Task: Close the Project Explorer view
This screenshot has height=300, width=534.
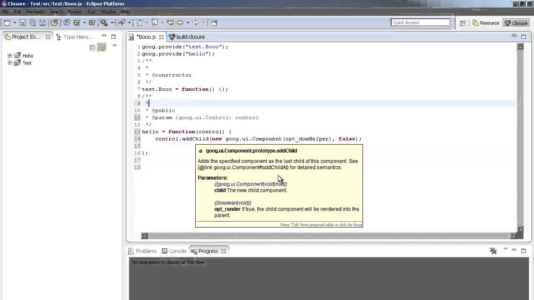Action: click(x=48, y=37)
